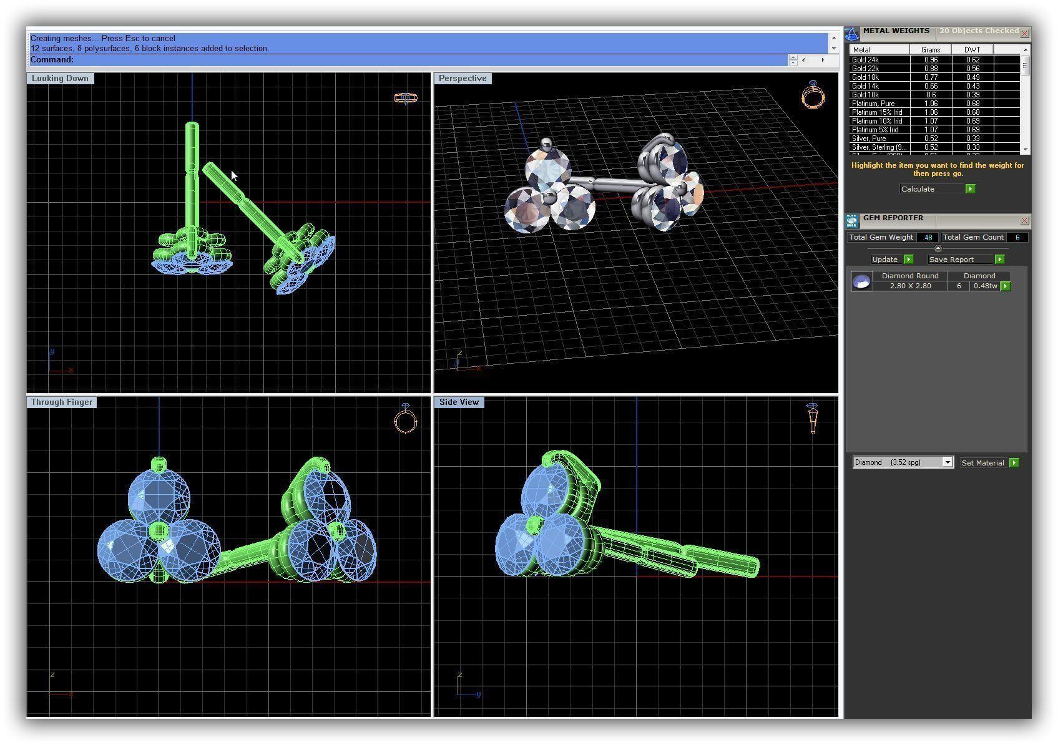Select the Side View viewport label
The width and height of the screenshot is (1058, 745).
click(x=459, y=402)
